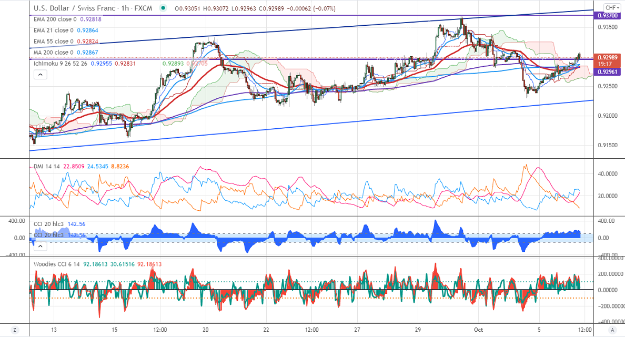This screenshot has width=625, height=338.
Task: Click the 0.93700 horizontal line price label
Action: tap(608, 16)
